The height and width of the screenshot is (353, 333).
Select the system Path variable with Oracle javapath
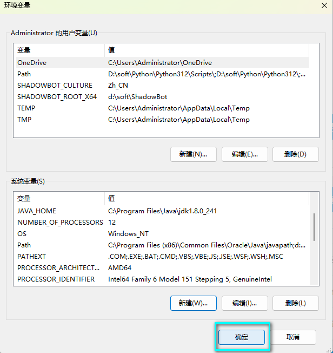[163, 245]
